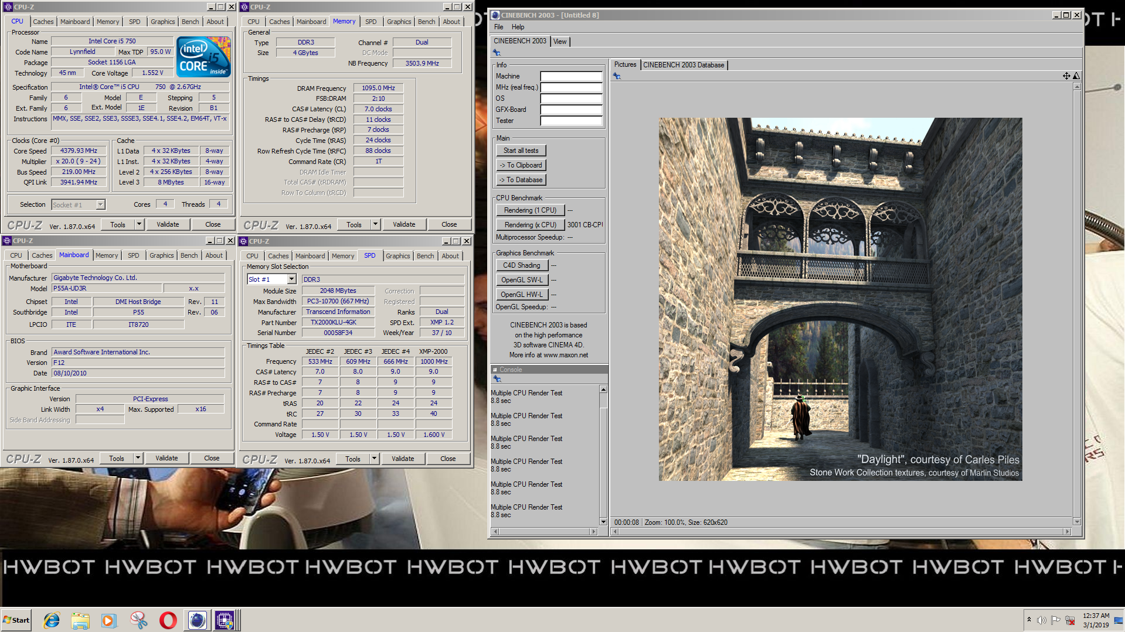The width and height of the screenshot is (1125, 632).
Task: Open About tab in Mainboard CPU-Z window
Action: 214,255
